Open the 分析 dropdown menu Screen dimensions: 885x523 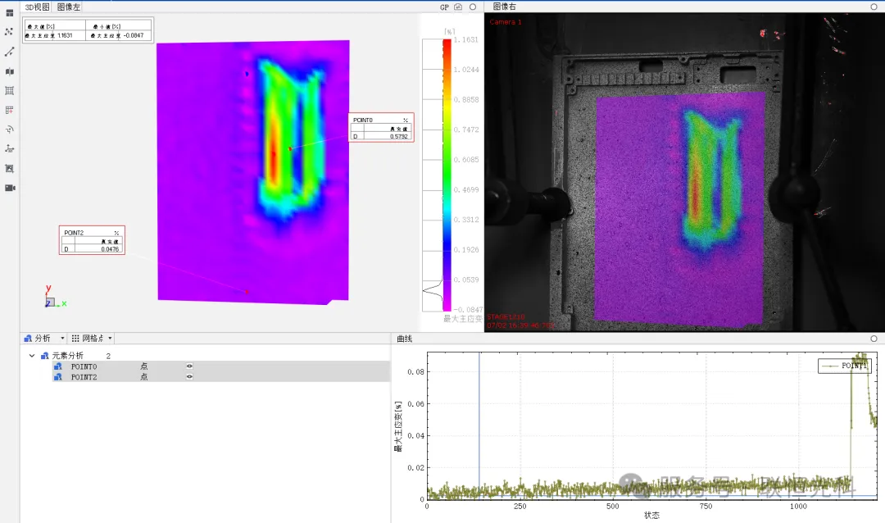44,338
